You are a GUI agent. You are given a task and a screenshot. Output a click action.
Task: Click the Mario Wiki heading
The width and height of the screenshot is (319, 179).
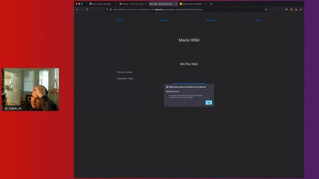[189, 40]
